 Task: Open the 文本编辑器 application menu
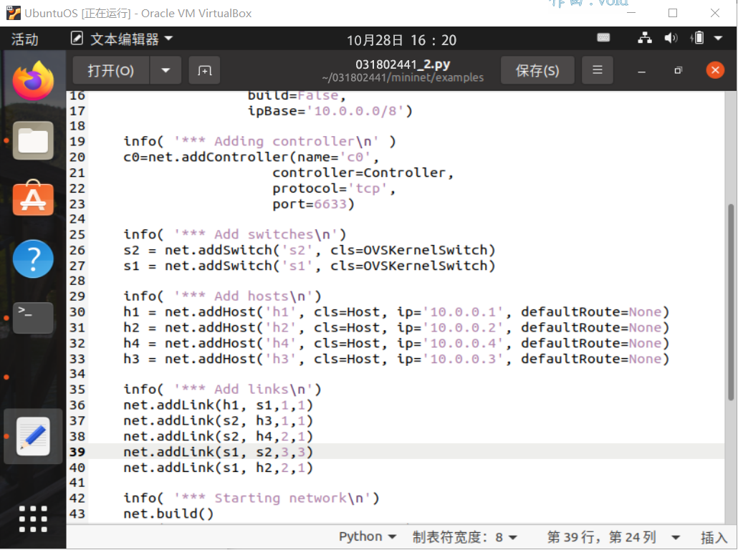(x=123, y=39)
